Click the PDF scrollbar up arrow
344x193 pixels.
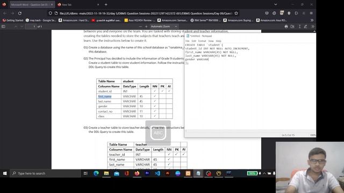(314, 32)
